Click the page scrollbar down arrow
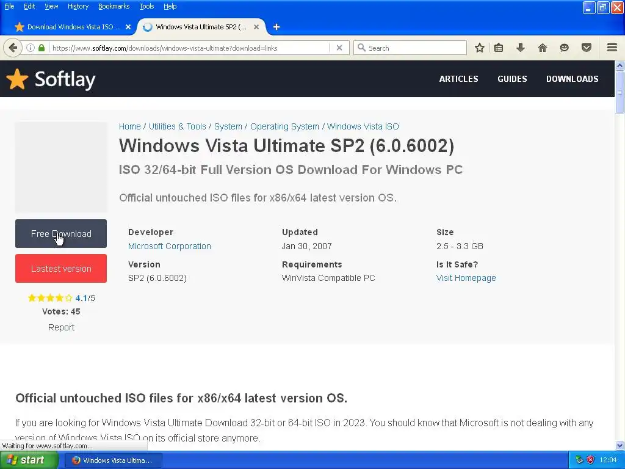Image resolution: width=625 pixels, height=469 pixels. [x=620, y=445]
